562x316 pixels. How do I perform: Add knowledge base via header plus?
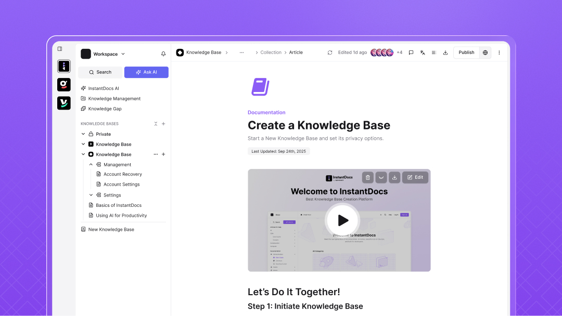163,124
